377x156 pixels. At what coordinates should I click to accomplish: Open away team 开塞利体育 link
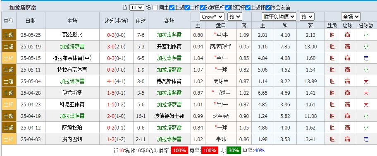tap(169, 46)
